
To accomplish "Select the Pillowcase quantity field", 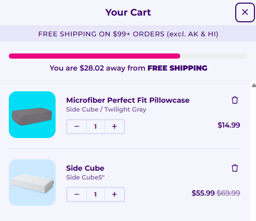I will 96,127.
